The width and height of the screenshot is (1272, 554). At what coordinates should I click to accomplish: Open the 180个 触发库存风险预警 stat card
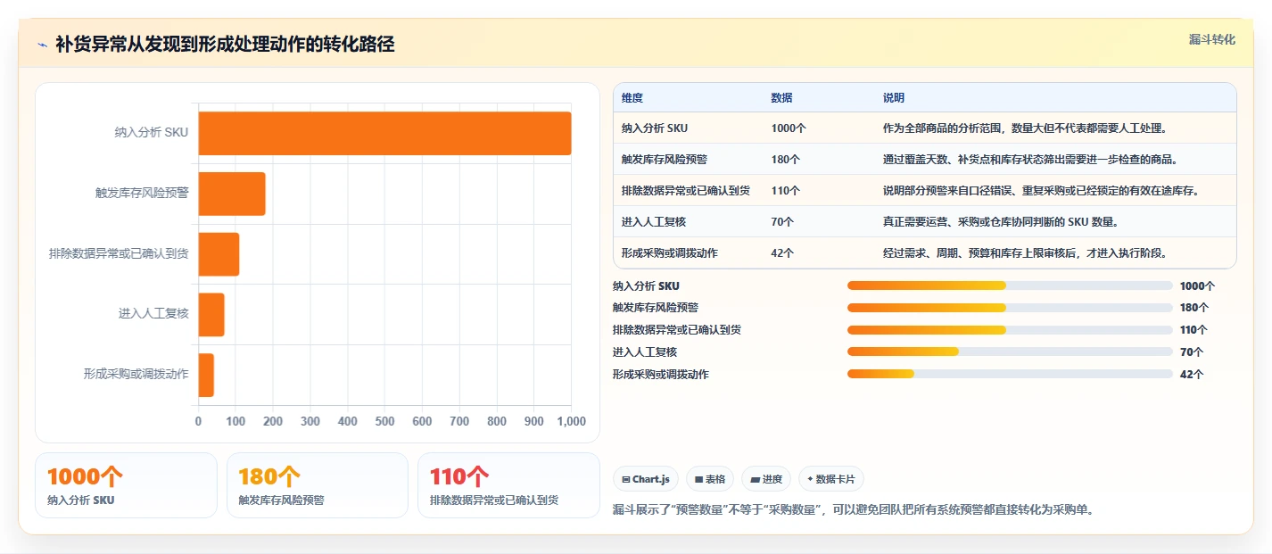pyautogui.click(x=317, y=485)
